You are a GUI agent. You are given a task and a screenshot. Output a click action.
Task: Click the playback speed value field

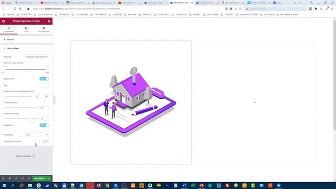point(39,97)
